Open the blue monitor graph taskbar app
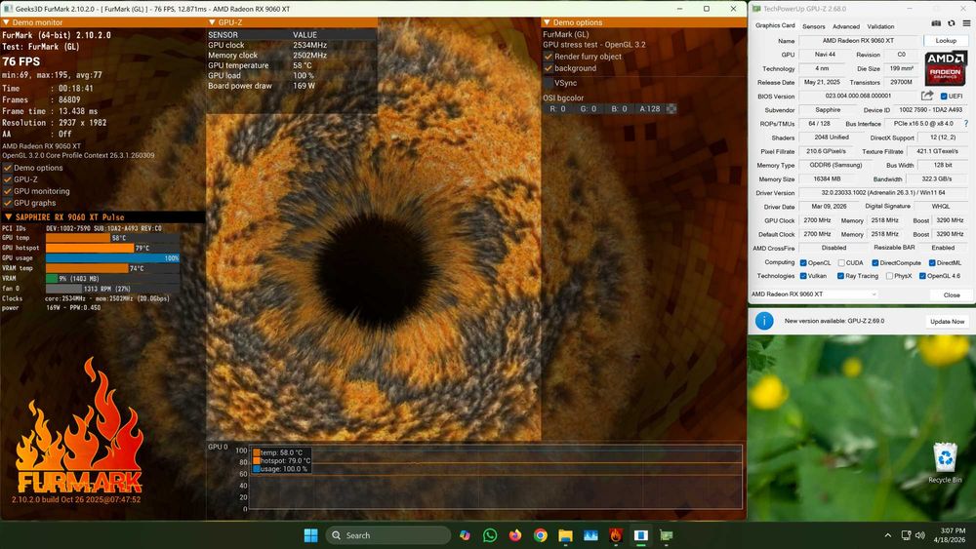The image size is (976, 549). pos(590,535)
